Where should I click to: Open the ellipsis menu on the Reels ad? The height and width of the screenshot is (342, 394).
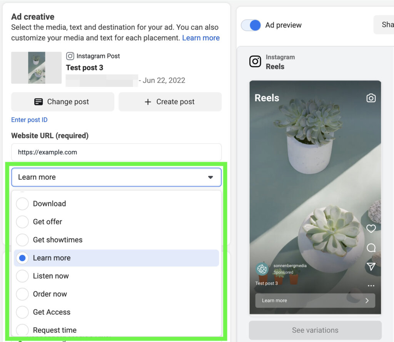point(371,285)
